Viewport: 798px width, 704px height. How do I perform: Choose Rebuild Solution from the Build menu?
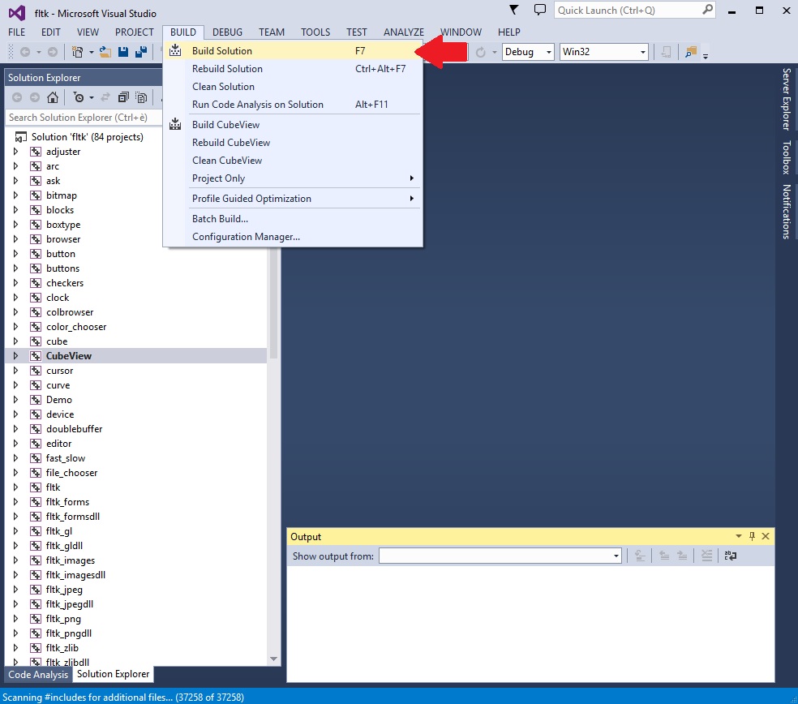(x=293, y=69)
